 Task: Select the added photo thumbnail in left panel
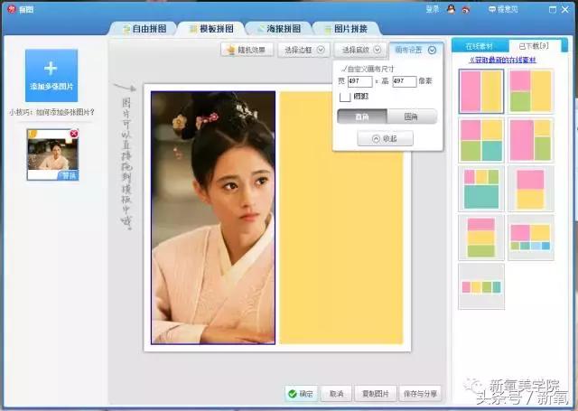52,154
